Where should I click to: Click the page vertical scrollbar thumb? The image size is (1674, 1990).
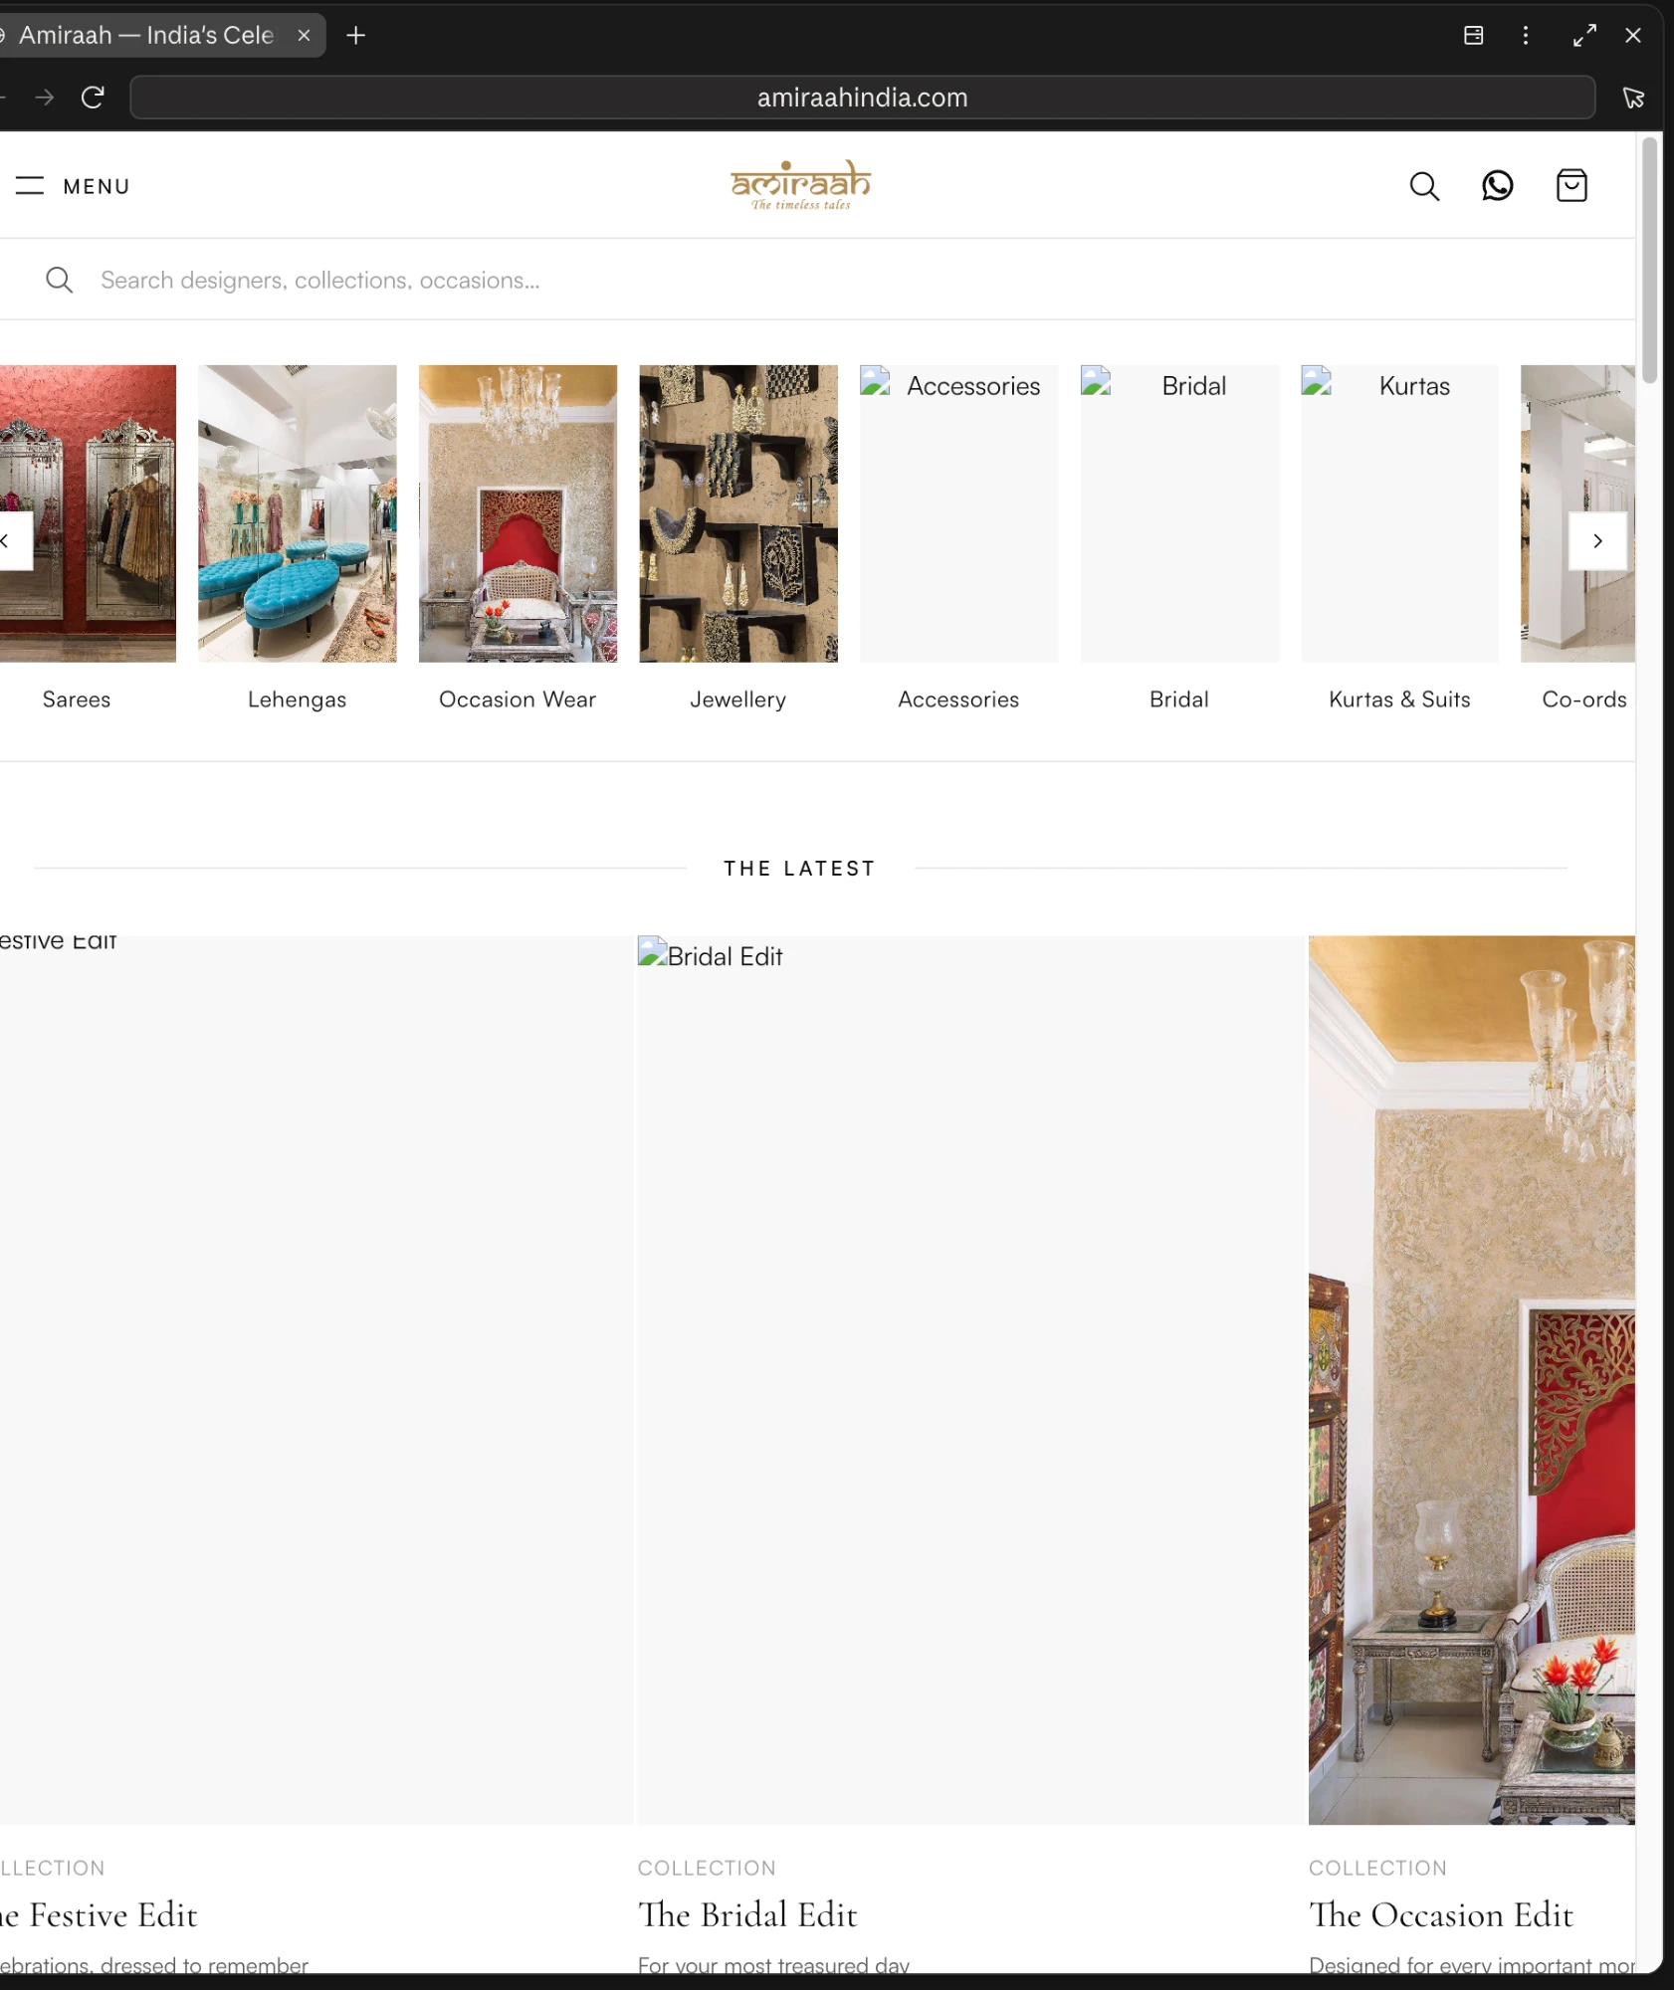(1649, 261)
